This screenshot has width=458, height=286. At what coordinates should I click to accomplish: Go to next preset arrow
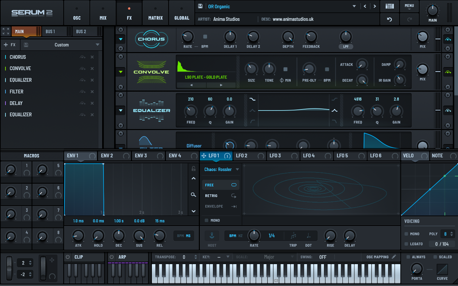375,6
